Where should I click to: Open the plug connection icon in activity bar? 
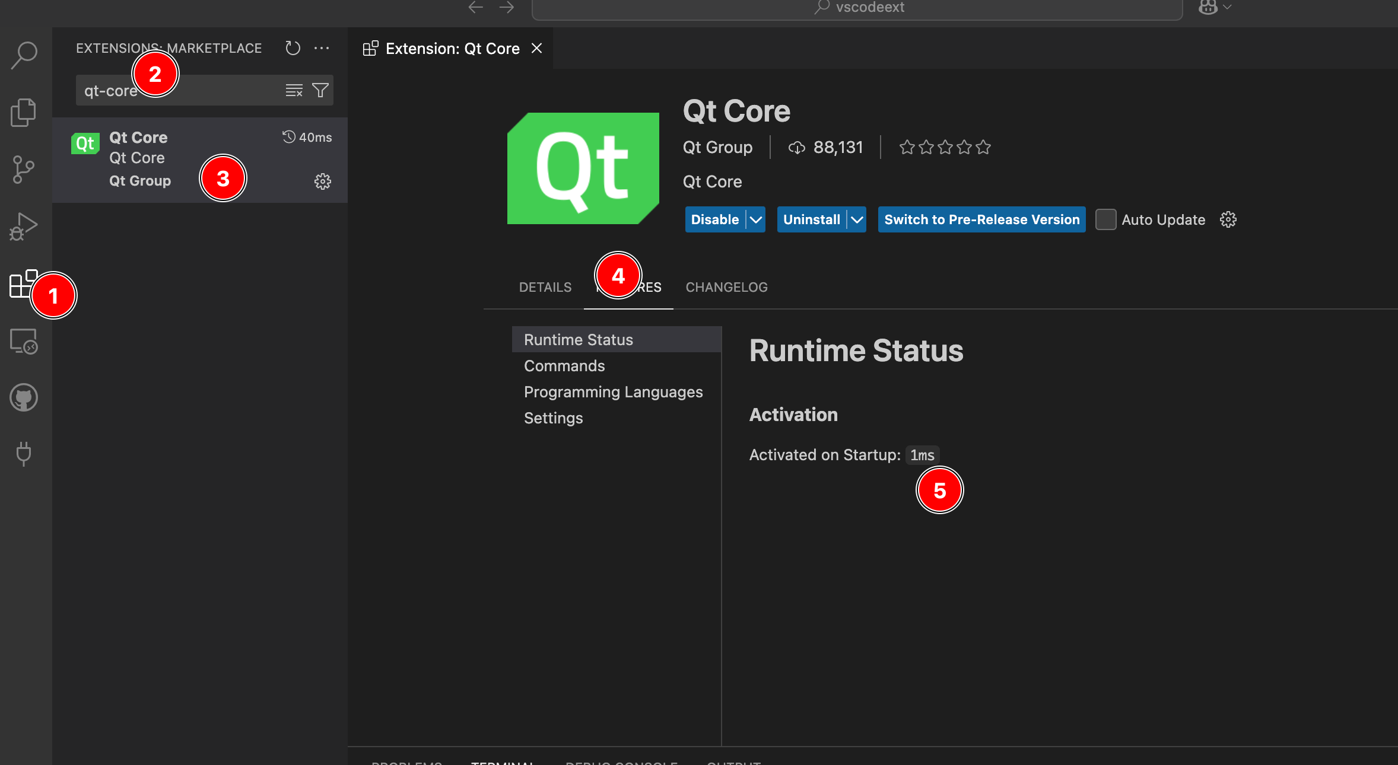pos(24,454)
